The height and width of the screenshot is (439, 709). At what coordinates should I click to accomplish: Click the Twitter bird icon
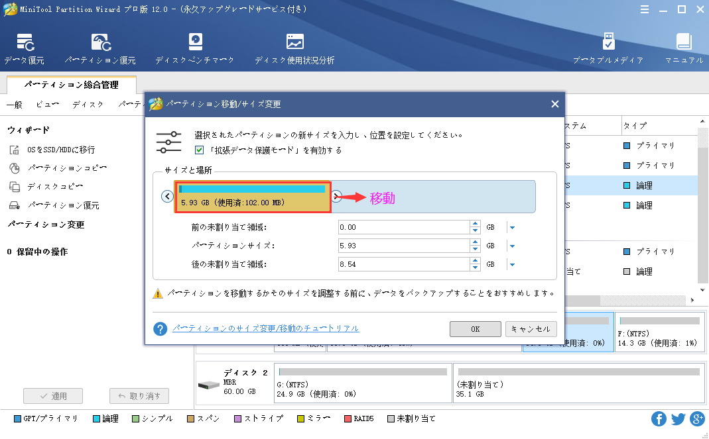coord(678,418)
